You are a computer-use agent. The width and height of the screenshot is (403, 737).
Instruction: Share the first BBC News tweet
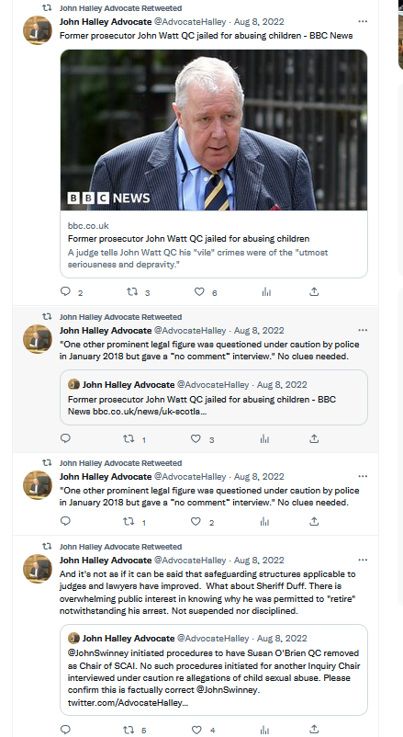pos(314,292)
